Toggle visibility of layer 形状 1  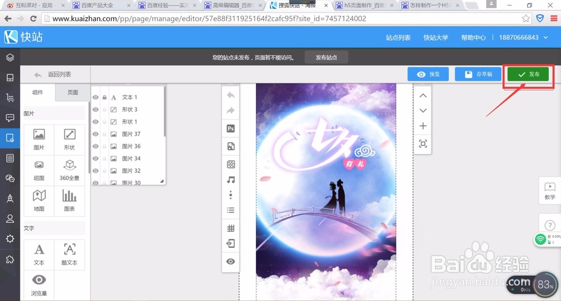95,122
